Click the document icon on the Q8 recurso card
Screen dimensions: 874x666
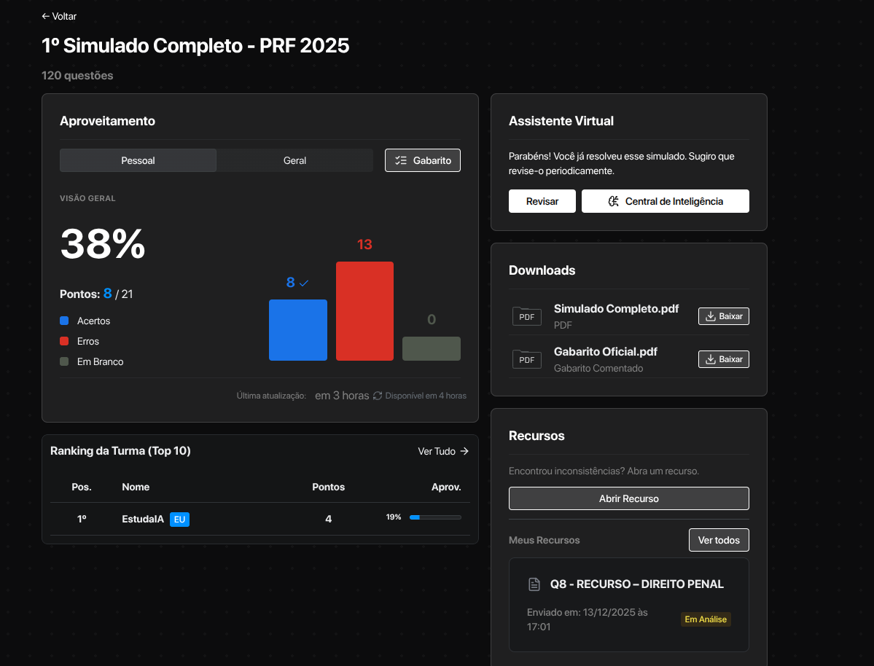coord(534,584)
